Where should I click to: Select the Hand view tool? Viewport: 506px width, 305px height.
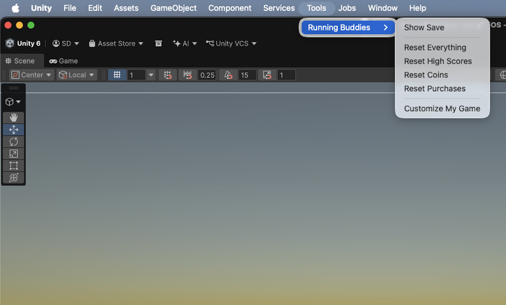click(13, 117)
